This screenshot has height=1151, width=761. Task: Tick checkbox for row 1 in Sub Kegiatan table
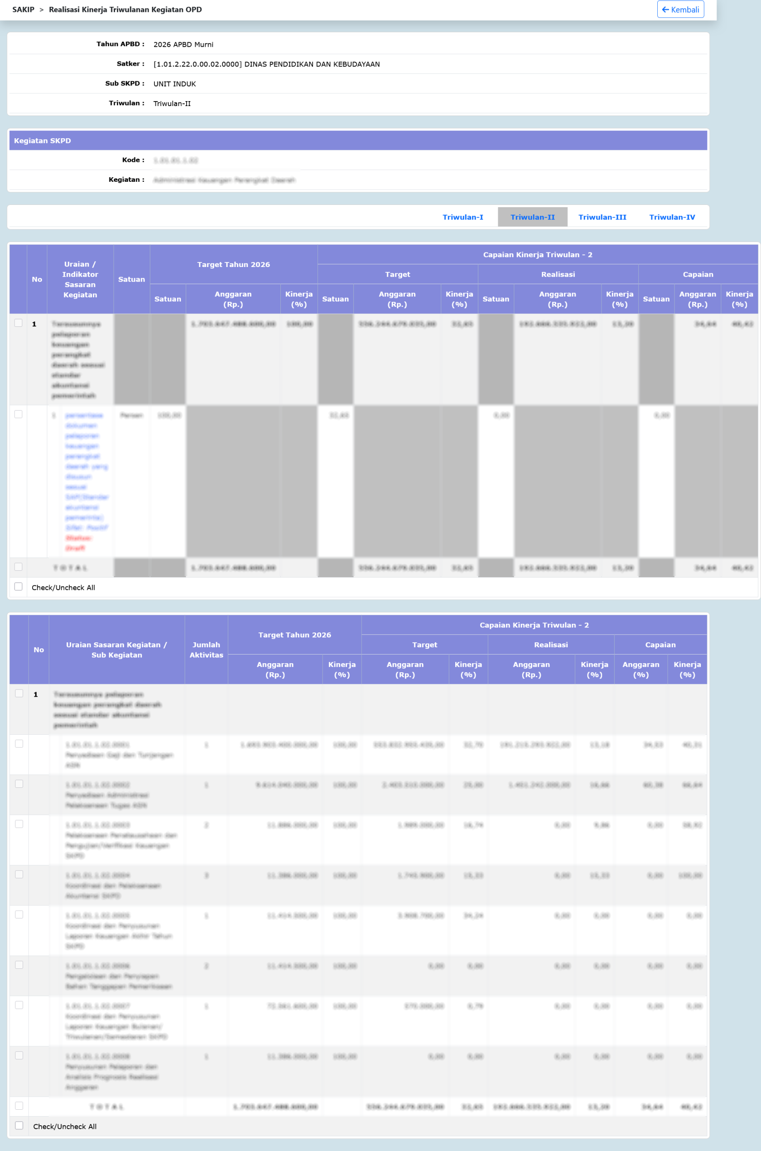pyautogui.click(x=19, y=694)
